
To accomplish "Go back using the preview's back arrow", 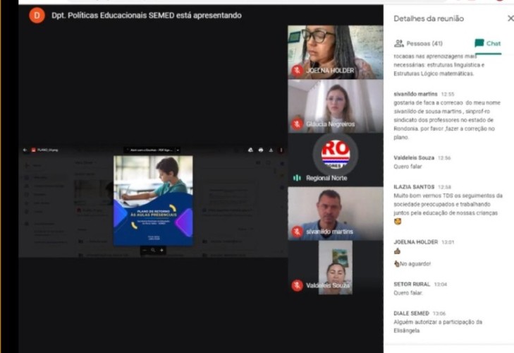I will click(x=25, y=150).
